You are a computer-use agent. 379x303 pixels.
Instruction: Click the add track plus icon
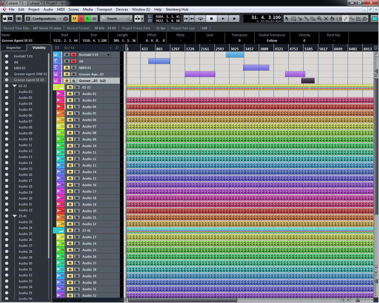coord(110,48)
